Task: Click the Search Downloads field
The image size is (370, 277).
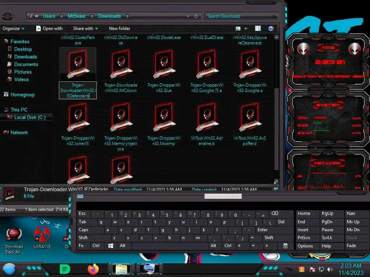Action: [x=241, y=16]
